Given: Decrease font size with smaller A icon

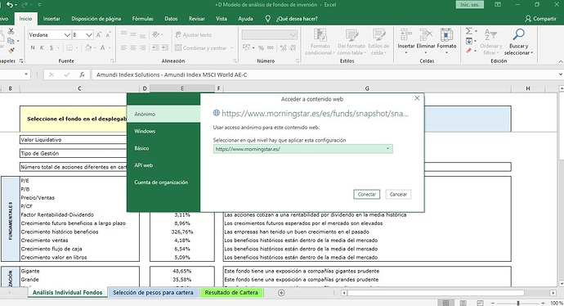Looking at the screenshot, I should pos(108,35).
